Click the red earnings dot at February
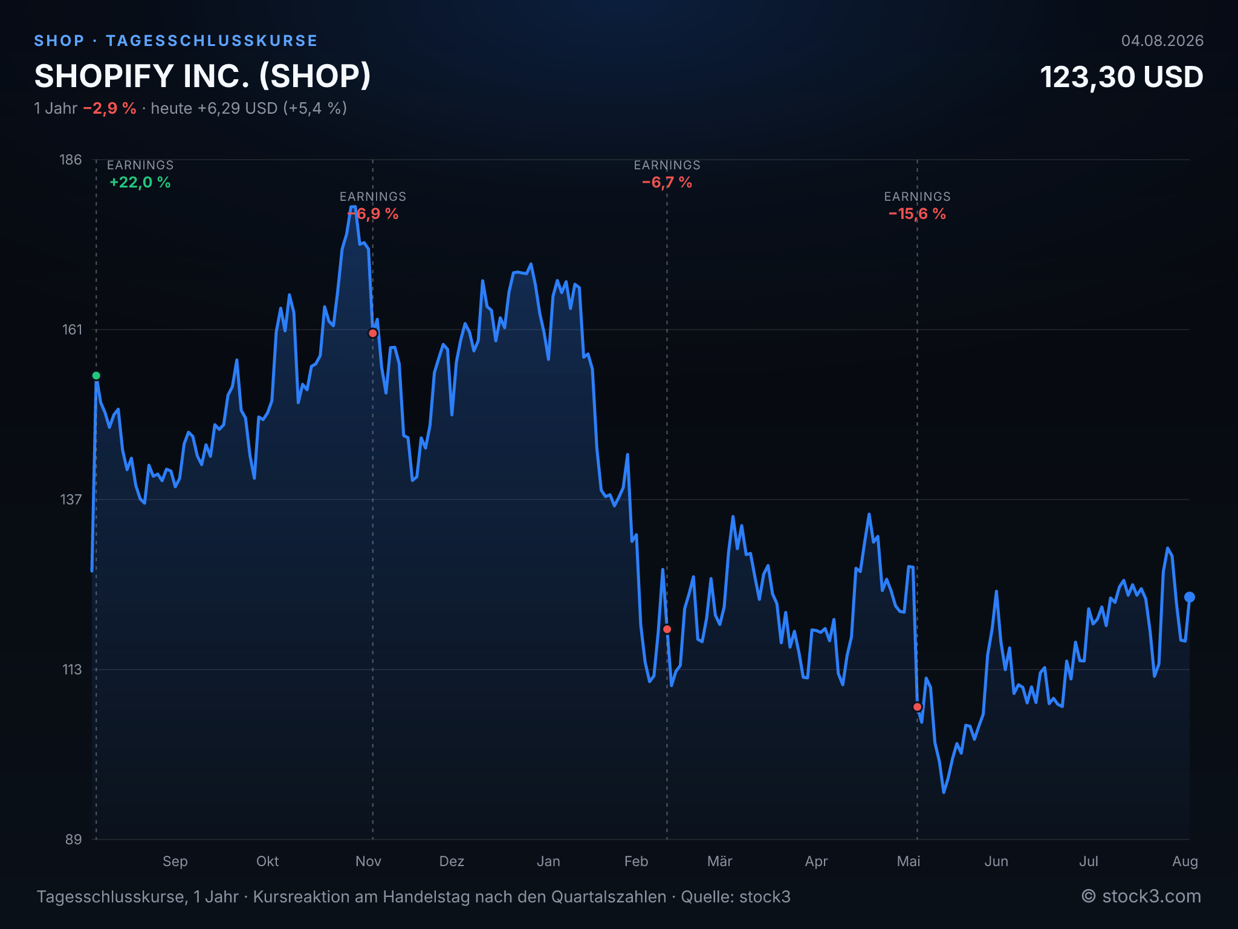 tap(667, 629)
